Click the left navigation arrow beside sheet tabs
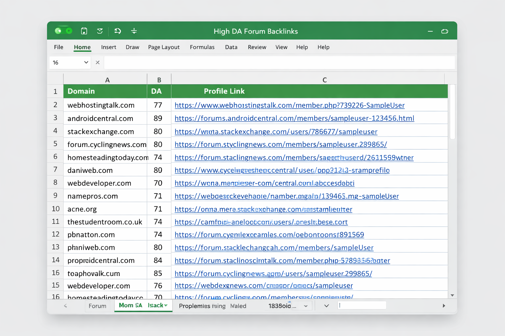The width and height of the screenshot is (505, 336). [x=65, y=305]
